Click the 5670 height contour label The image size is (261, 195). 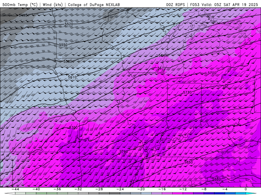coord(161,68)
